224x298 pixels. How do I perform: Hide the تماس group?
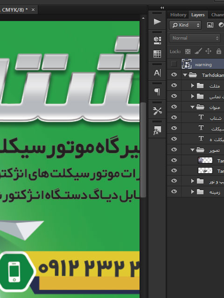(174, 96)
